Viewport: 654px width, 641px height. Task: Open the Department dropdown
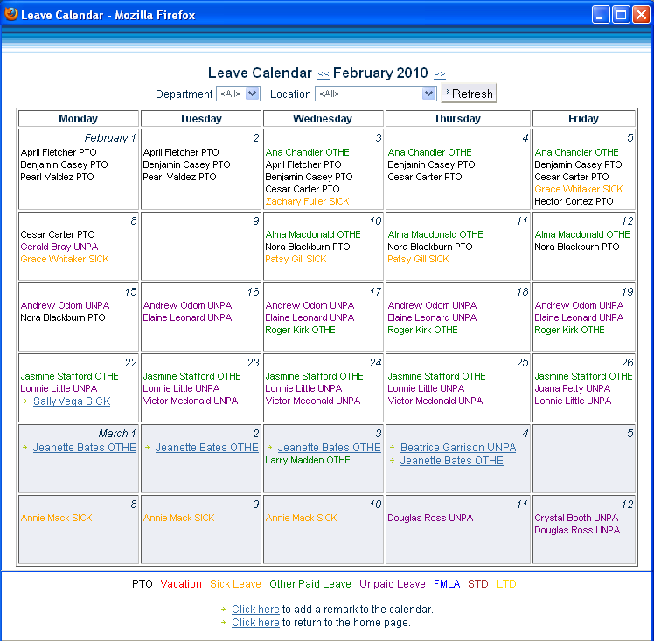pyautogui.click(x=238, y=94)
